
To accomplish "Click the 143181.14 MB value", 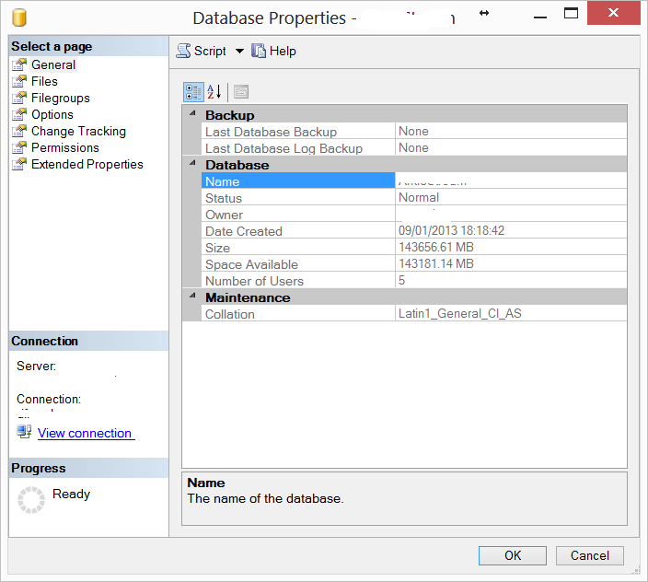I will [x=436, y=263].
